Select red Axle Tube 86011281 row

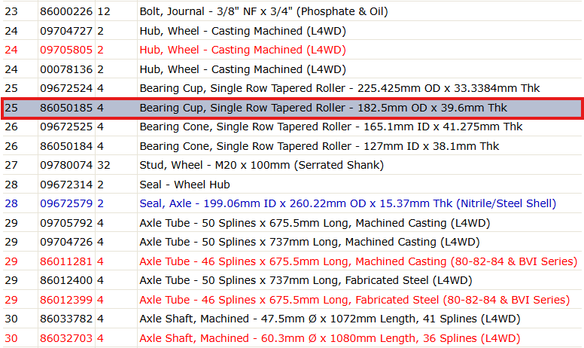pyautogui.click(x=292, y=261)
